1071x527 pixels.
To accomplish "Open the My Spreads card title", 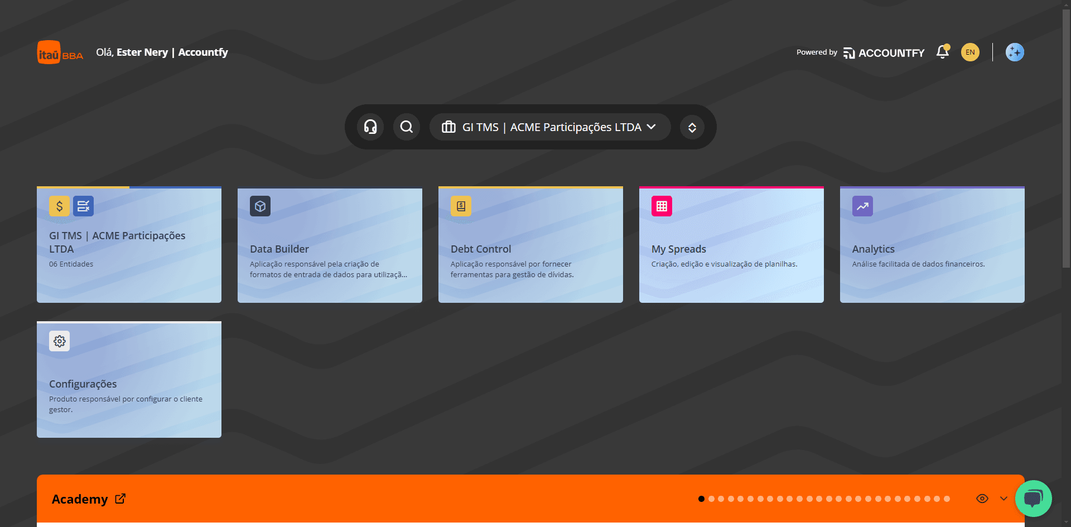I will (678, 249).
